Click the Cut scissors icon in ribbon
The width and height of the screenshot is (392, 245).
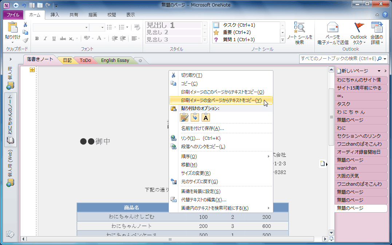pyautogui.click(x=25, y=24)
